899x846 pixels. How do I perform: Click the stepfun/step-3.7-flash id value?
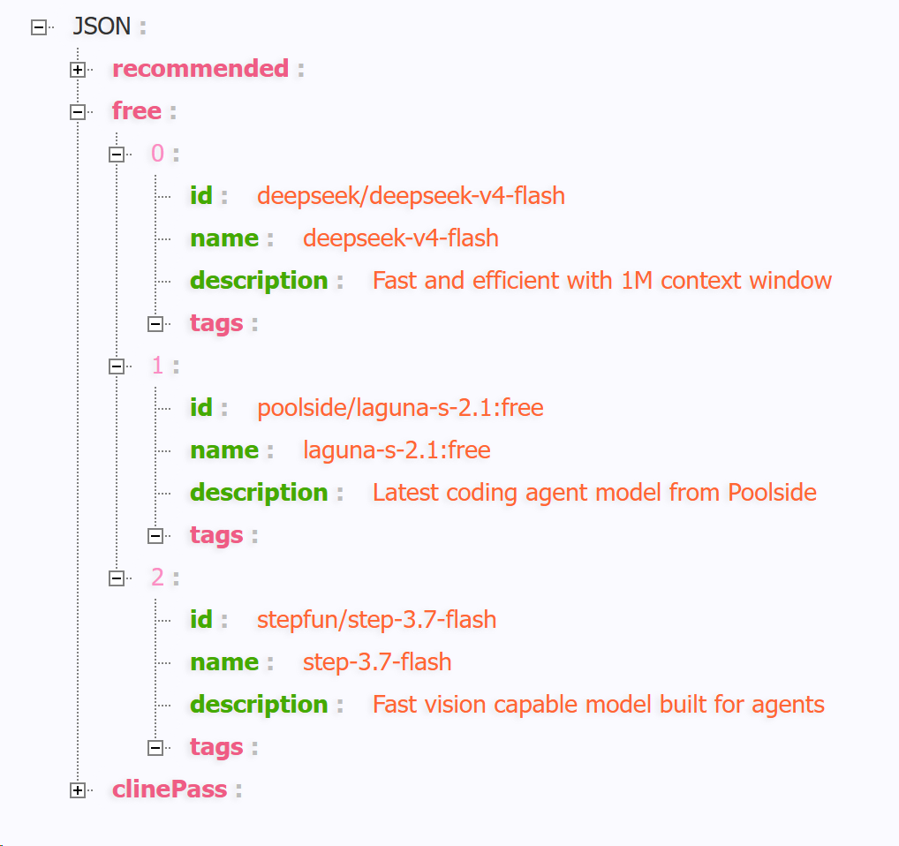pos(377,620)
